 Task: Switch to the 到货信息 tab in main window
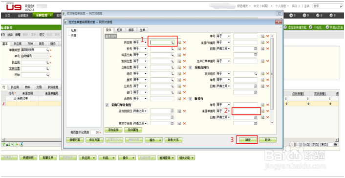(53, 87)
